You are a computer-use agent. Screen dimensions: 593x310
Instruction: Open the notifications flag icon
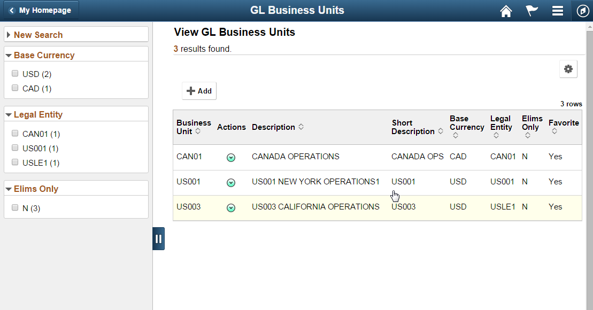click(x=532, y=11)
